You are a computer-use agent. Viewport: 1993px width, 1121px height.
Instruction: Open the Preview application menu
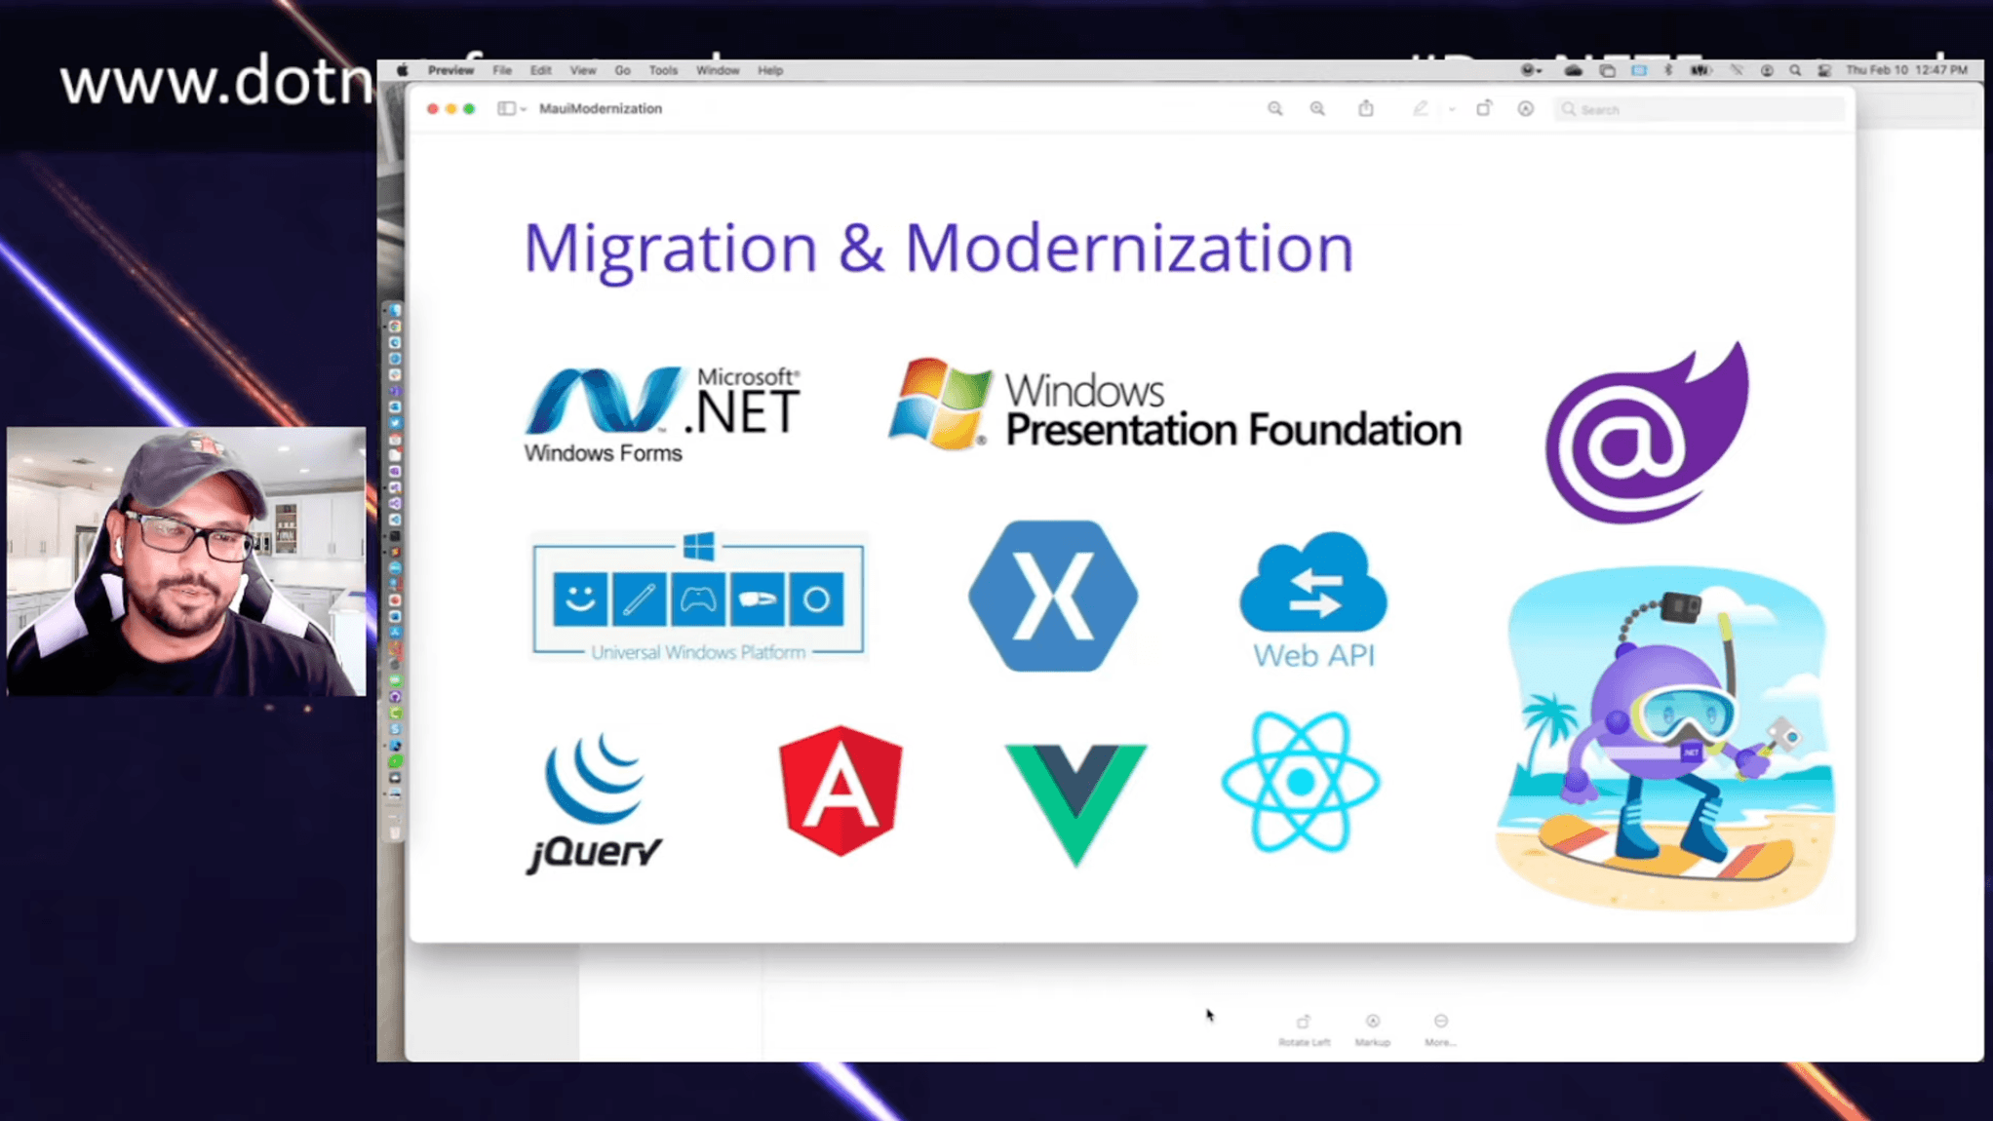(450, 70)
